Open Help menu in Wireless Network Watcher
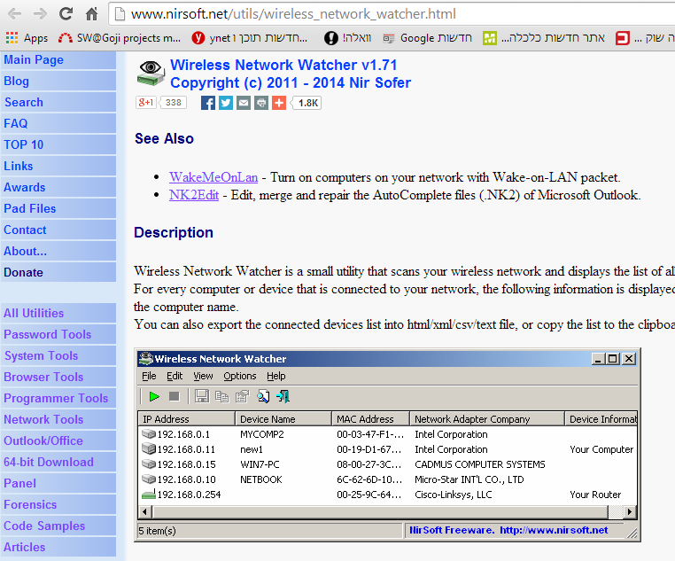Viewport: 675px width, 561px height. (276, 376)
